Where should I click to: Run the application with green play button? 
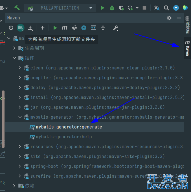[x=102, y=8]
